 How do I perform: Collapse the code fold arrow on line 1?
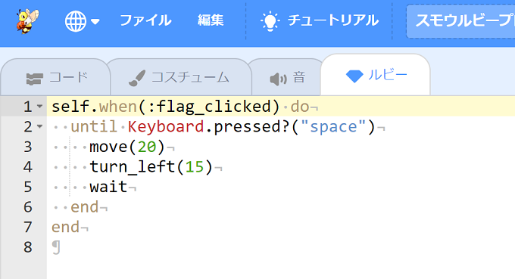coord(39,107)
